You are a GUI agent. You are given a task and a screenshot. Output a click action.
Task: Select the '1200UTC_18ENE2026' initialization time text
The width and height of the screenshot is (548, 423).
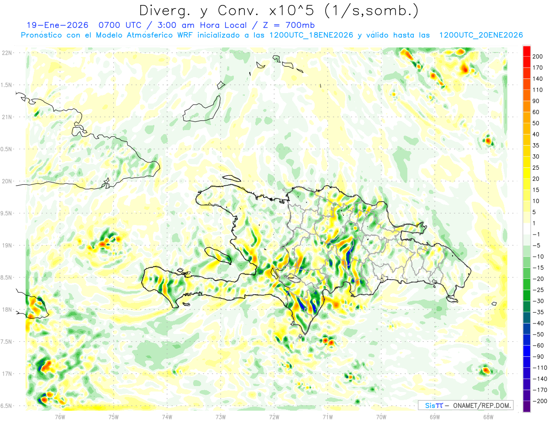[x=311, y=35]
